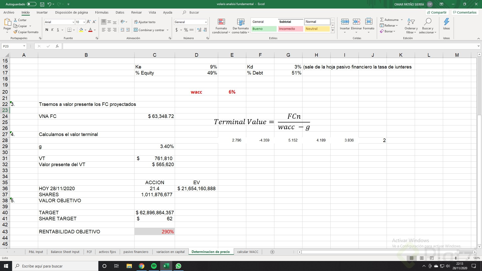The image size is (482, 271).
Task: Click the percent style icon
Action: [x=186, y=30]
